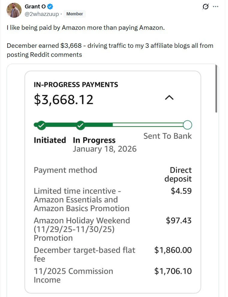This screenshot has width=228, height=297.
Task: Open the Grok slash-circle icon
Action: pyautogui.click(x=206, y=7)
